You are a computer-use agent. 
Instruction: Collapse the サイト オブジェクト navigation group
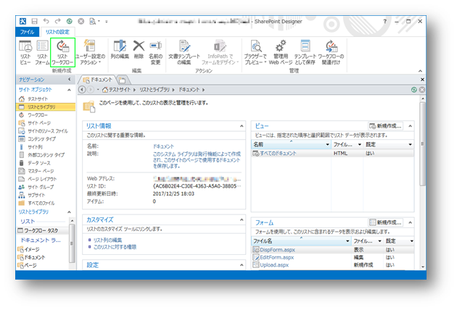tap(70, 89)
